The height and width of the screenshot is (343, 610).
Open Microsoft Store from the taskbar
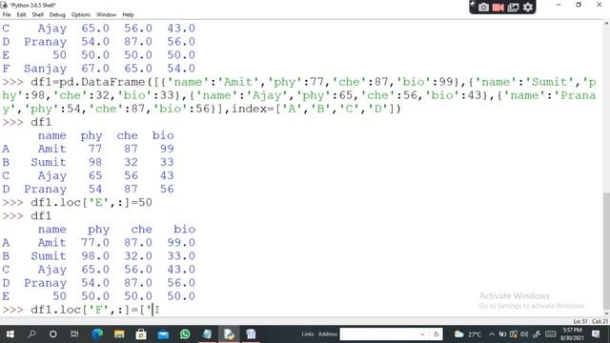(141, 334)
